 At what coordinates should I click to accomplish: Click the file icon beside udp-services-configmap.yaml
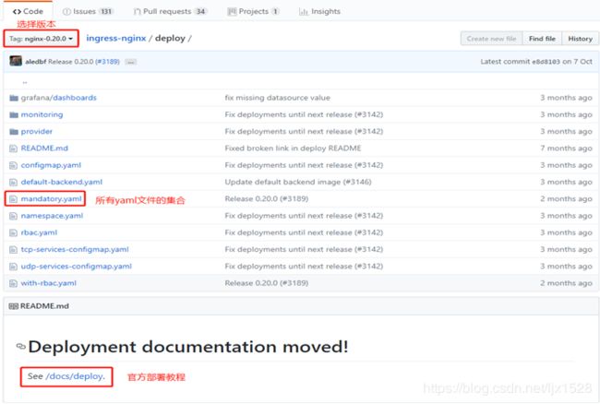(x=14, y=266)
